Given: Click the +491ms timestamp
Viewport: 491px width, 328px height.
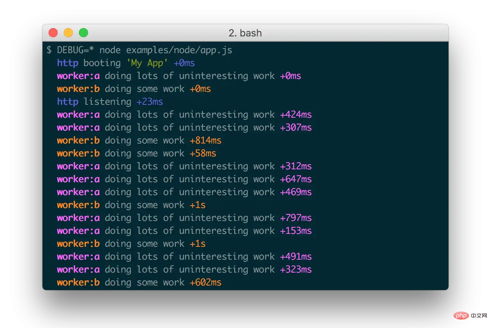Looking at the screenshot, I should [x=296, y=257].
